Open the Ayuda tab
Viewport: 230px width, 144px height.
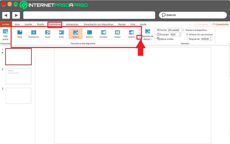pyautogui.click(x=143, y=24)
